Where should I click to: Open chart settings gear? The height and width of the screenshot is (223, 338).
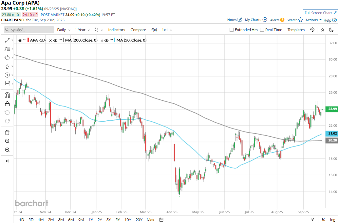(312, 30)
